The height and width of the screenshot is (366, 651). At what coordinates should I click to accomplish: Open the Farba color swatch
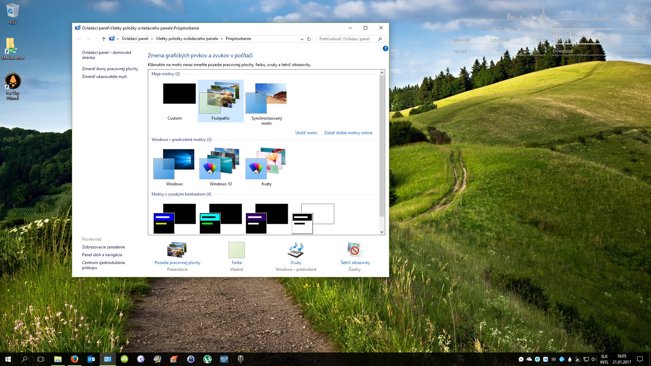(x=236, y=250)
